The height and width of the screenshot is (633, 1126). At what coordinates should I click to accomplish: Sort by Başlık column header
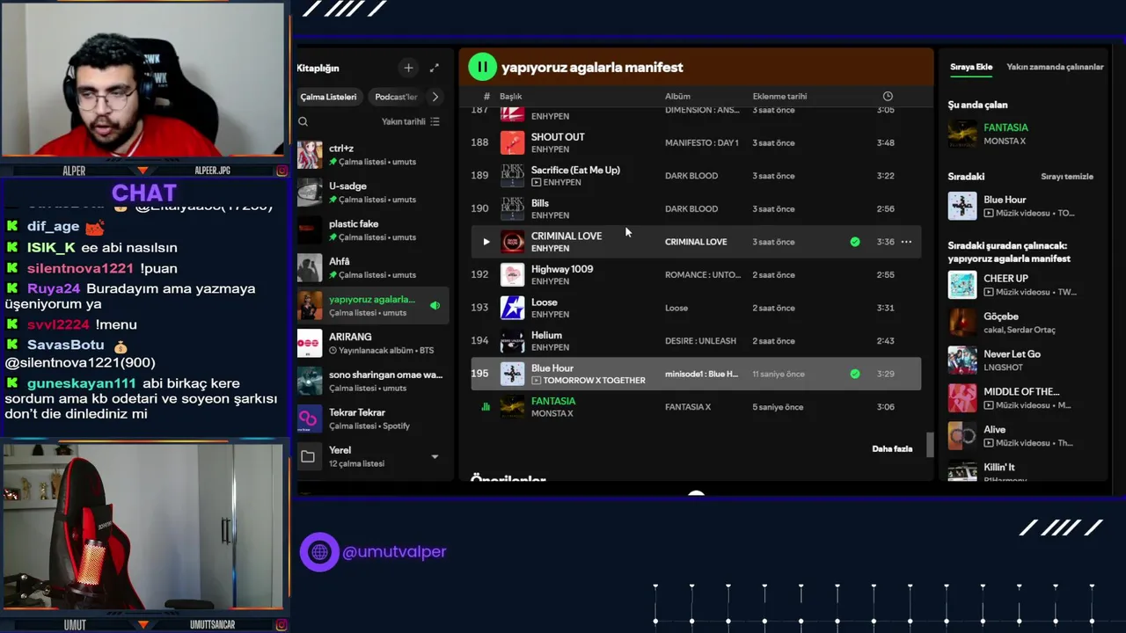(x=511, y=97)
